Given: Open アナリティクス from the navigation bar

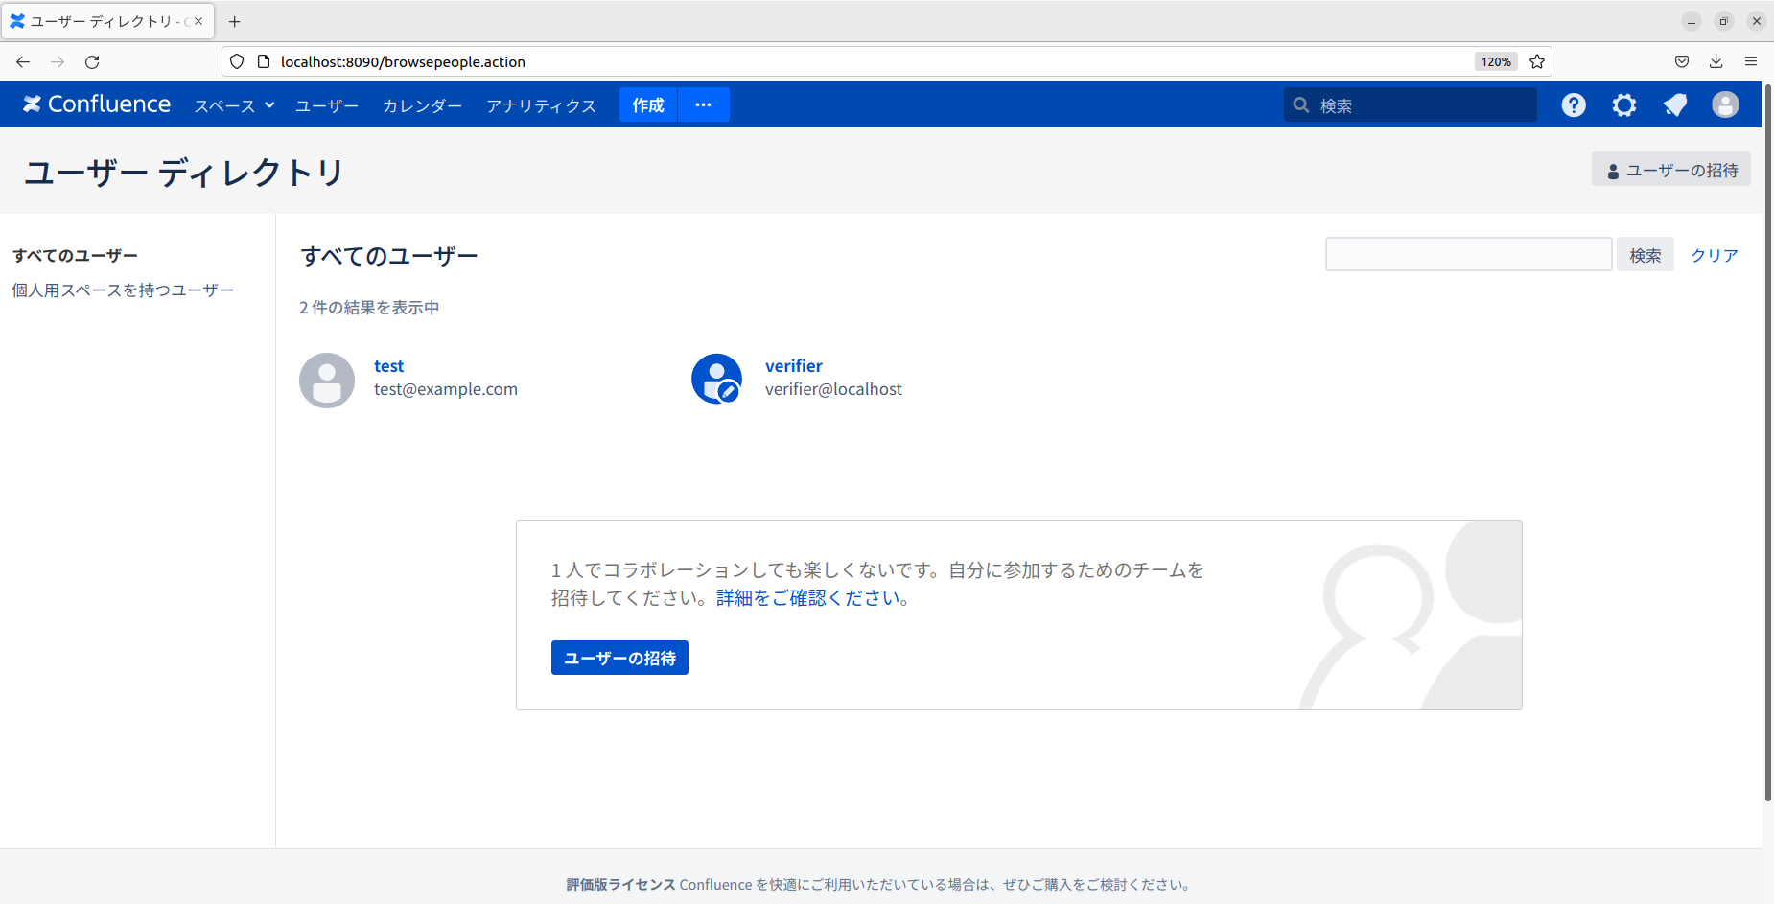Looking at the screenshot, I should pyautogui.click(x=540, y=105).
